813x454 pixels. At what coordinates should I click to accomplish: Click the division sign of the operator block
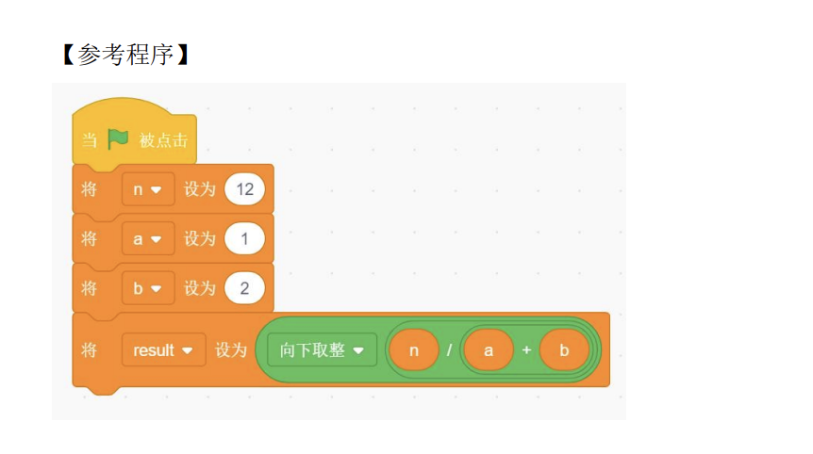click(x=450, y=350)
